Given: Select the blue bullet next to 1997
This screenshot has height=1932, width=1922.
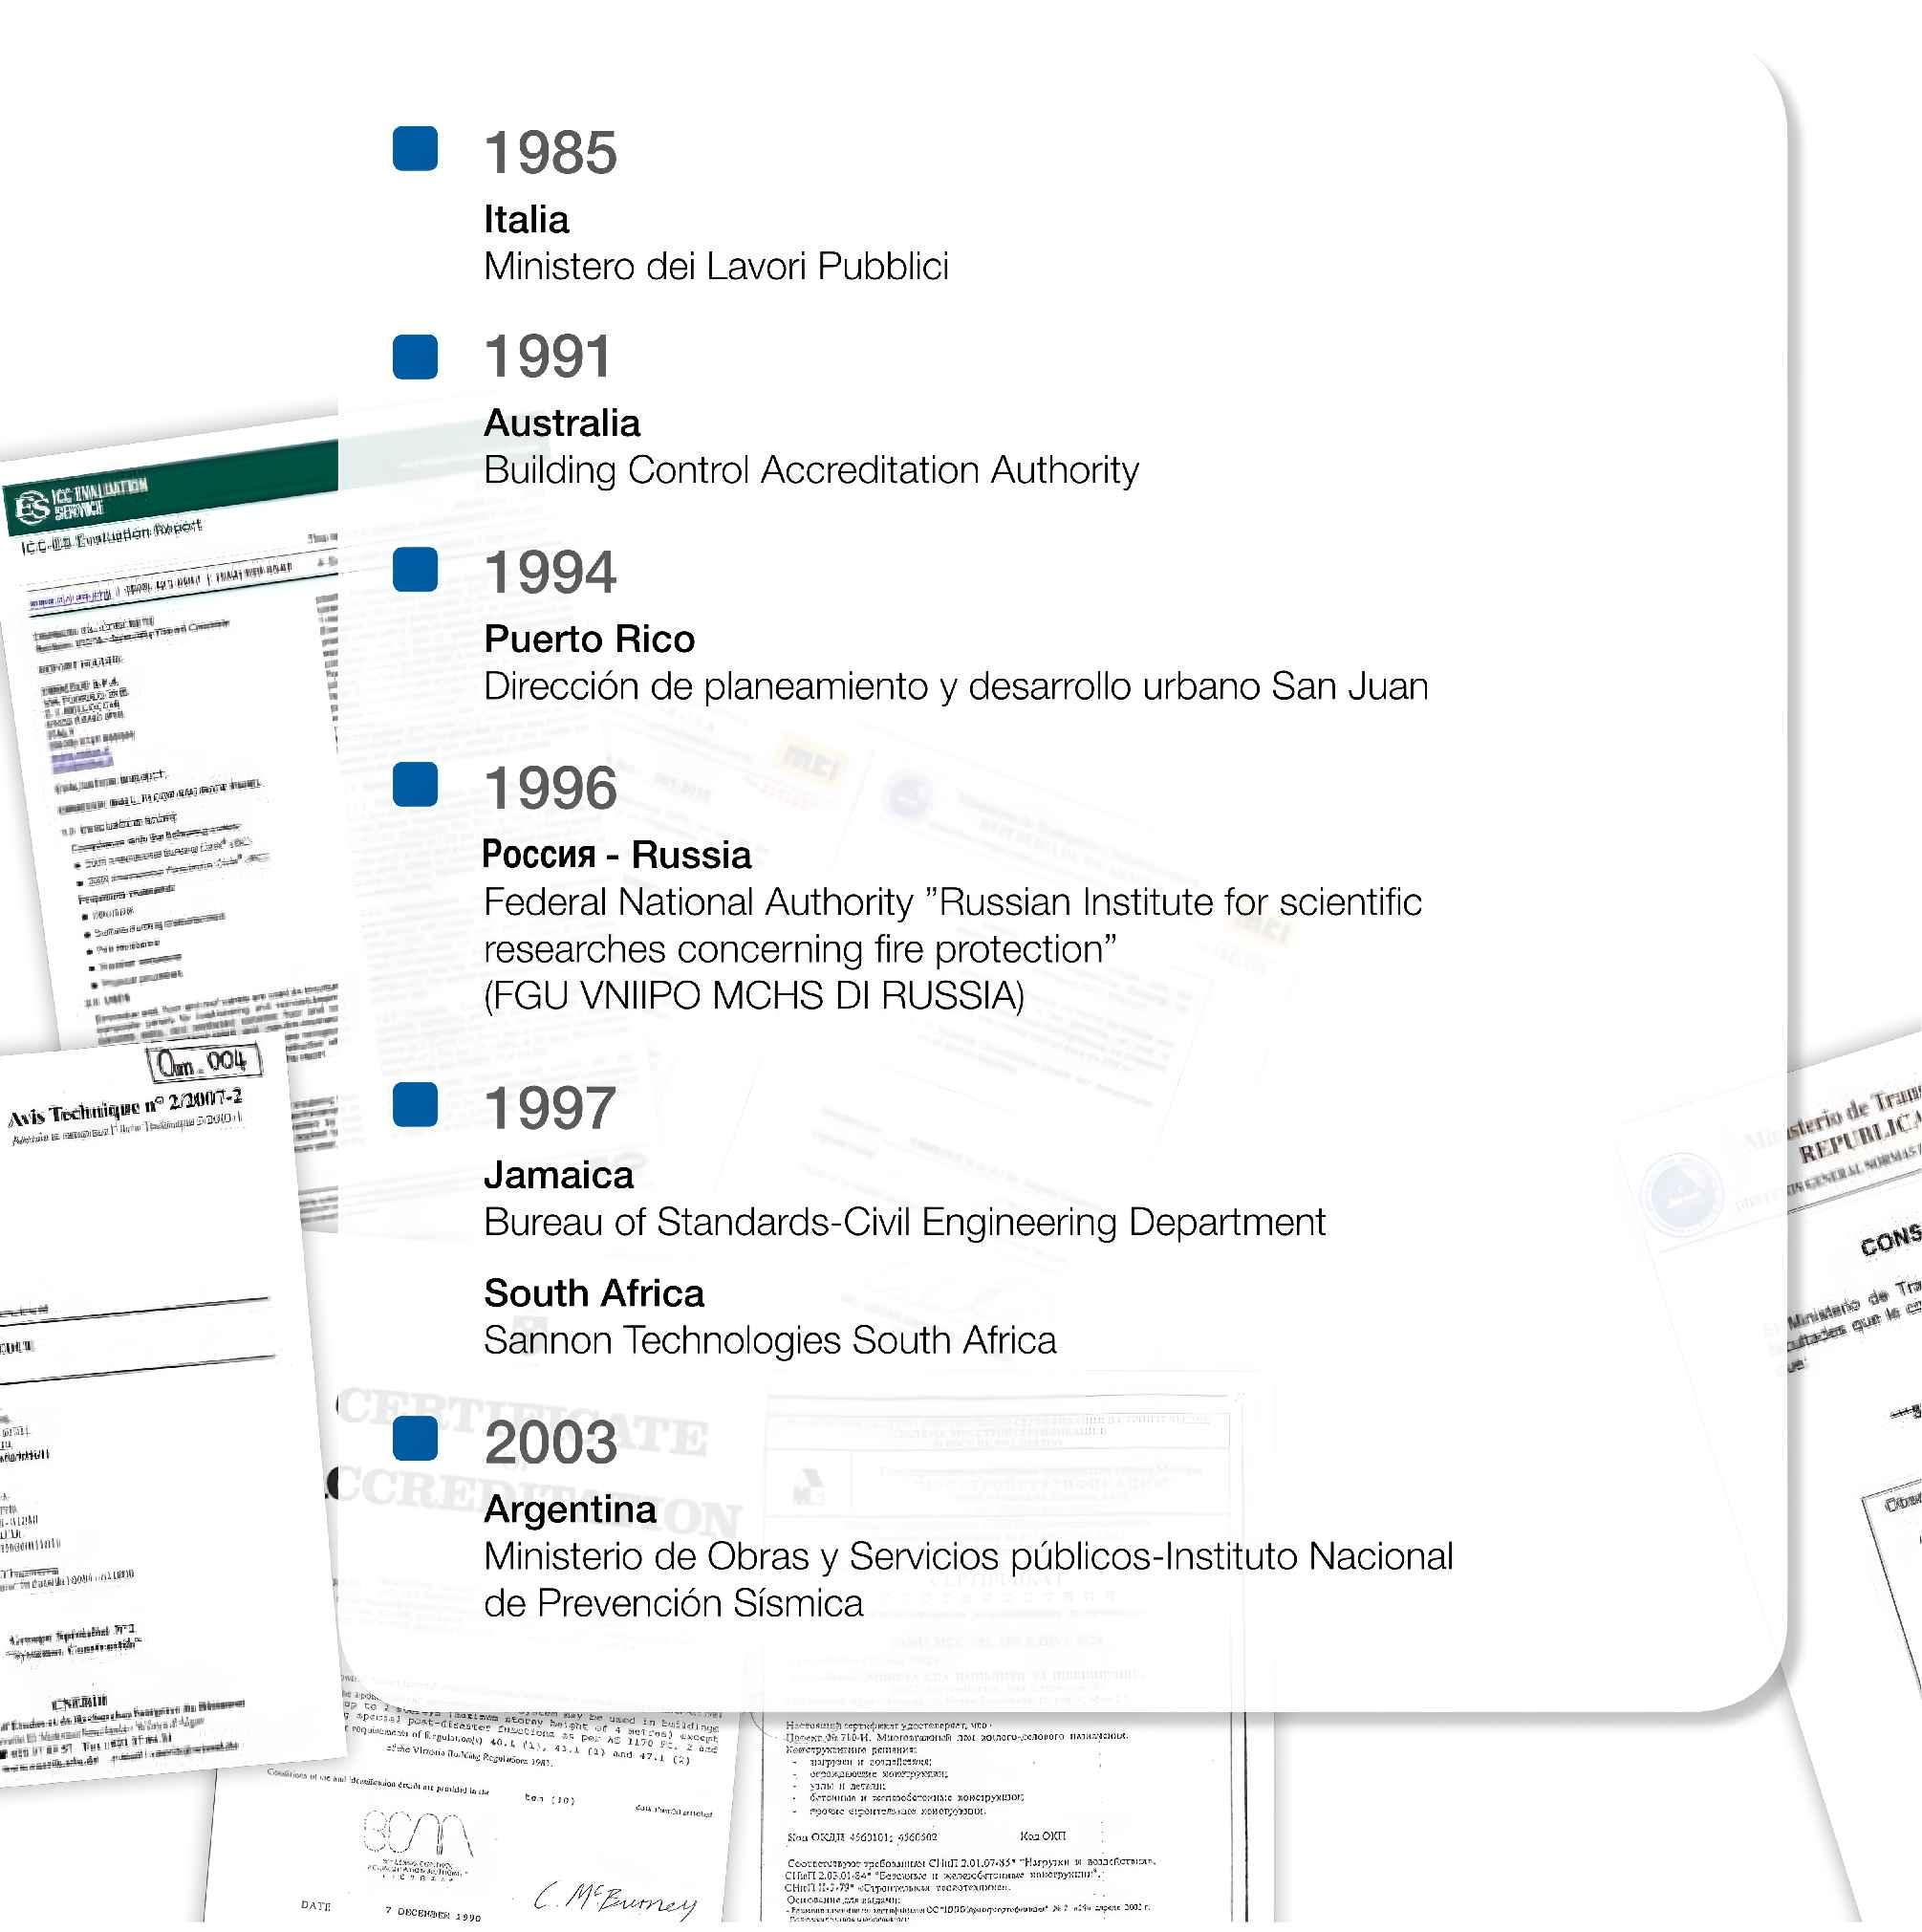Looking at the screenshot, I should 415,1105.
